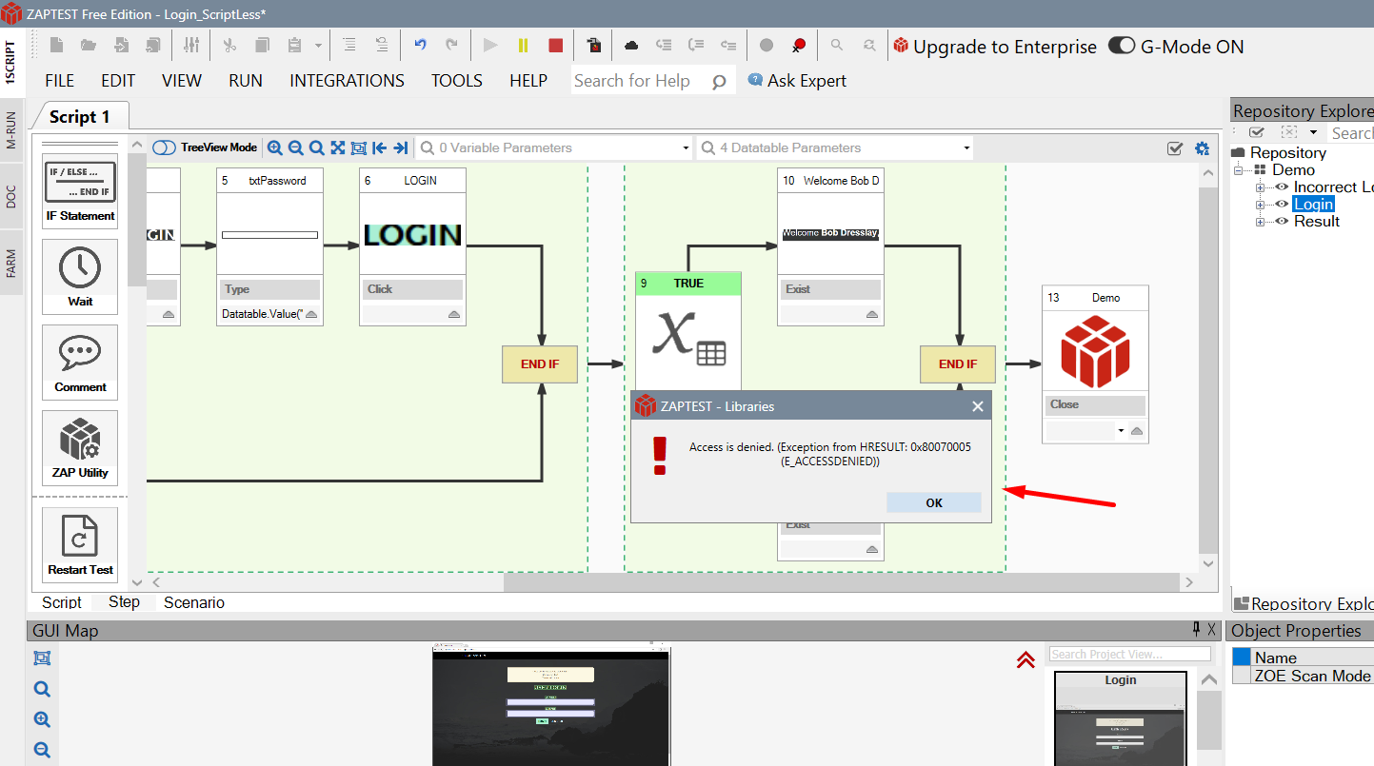Open the INTEGRATIONS menu

(x=347, y=81)
